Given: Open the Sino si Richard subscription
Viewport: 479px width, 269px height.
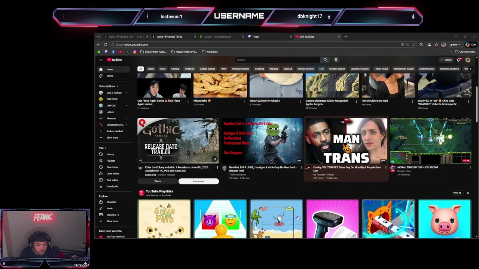Looking at the screenshot, I should (x=114, y=93).
